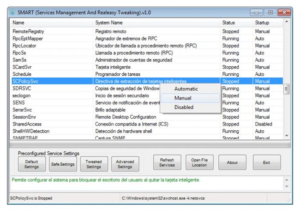The image size is (306, 218).
Task: Click the SMART application icon in title bar
Action: (x=12, y=13)
